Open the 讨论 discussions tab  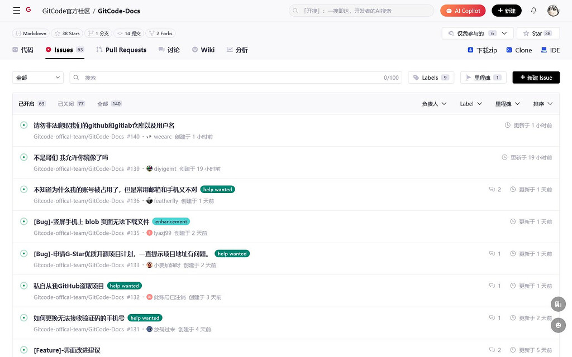pos(169,50)
